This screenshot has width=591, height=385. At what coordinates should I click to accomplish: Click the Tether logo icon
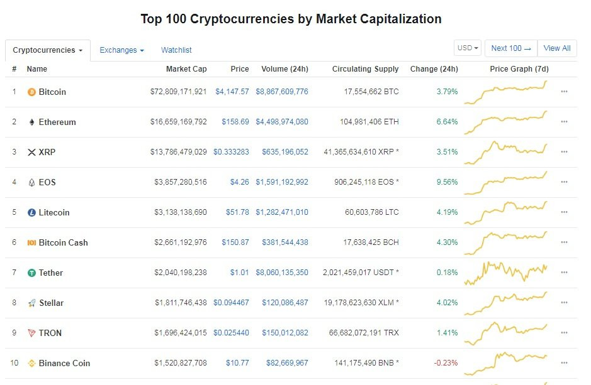pyautogui.click(x=31, y=273)
